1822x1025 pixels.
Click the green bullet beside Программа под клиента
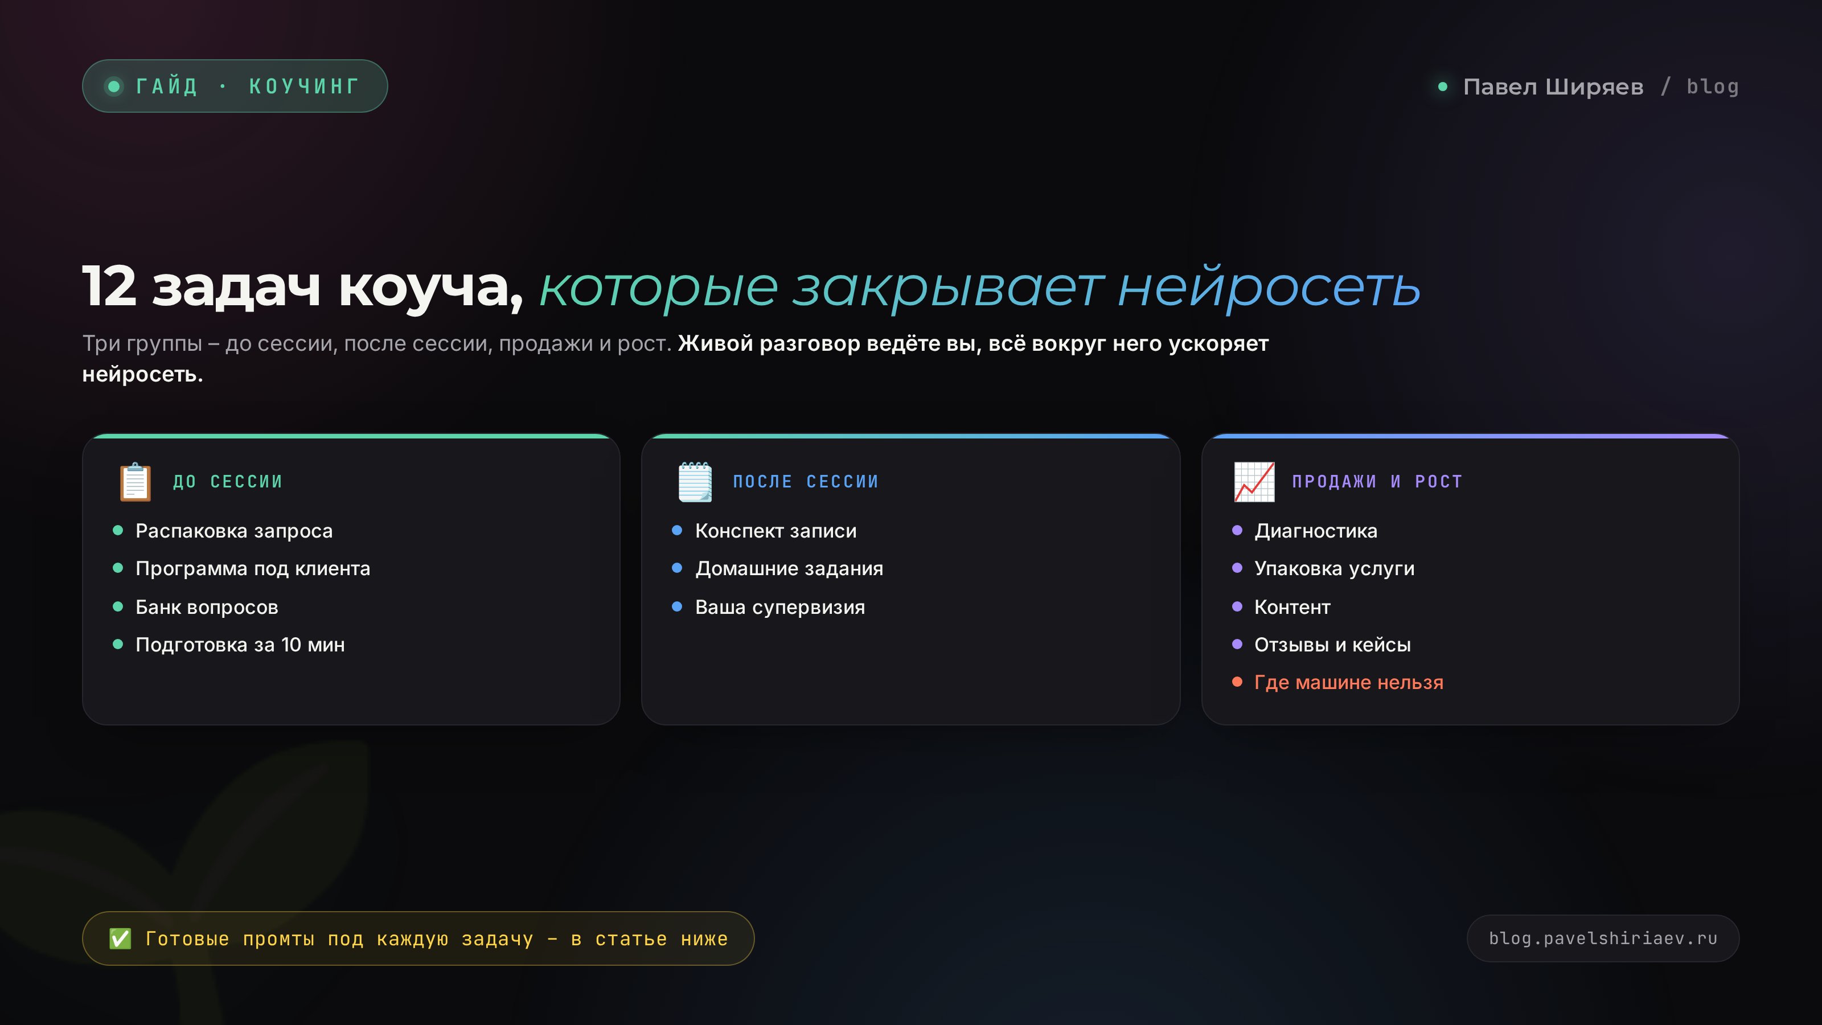(x=118, y=568)
